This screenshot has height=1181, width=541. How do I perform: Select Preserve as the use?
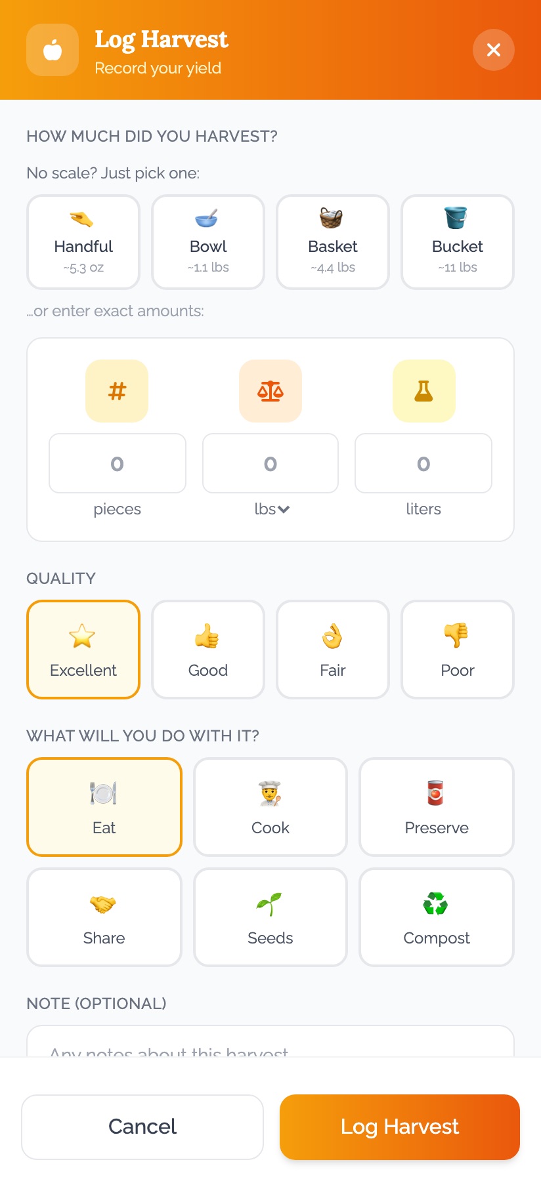(x=437, y=807)
